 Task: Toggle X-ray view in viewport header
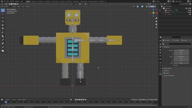click(147, 7)
